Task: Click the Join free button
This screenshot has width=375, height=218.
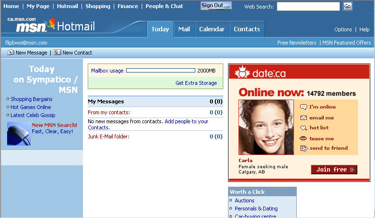Action: (x=334, y=170)
